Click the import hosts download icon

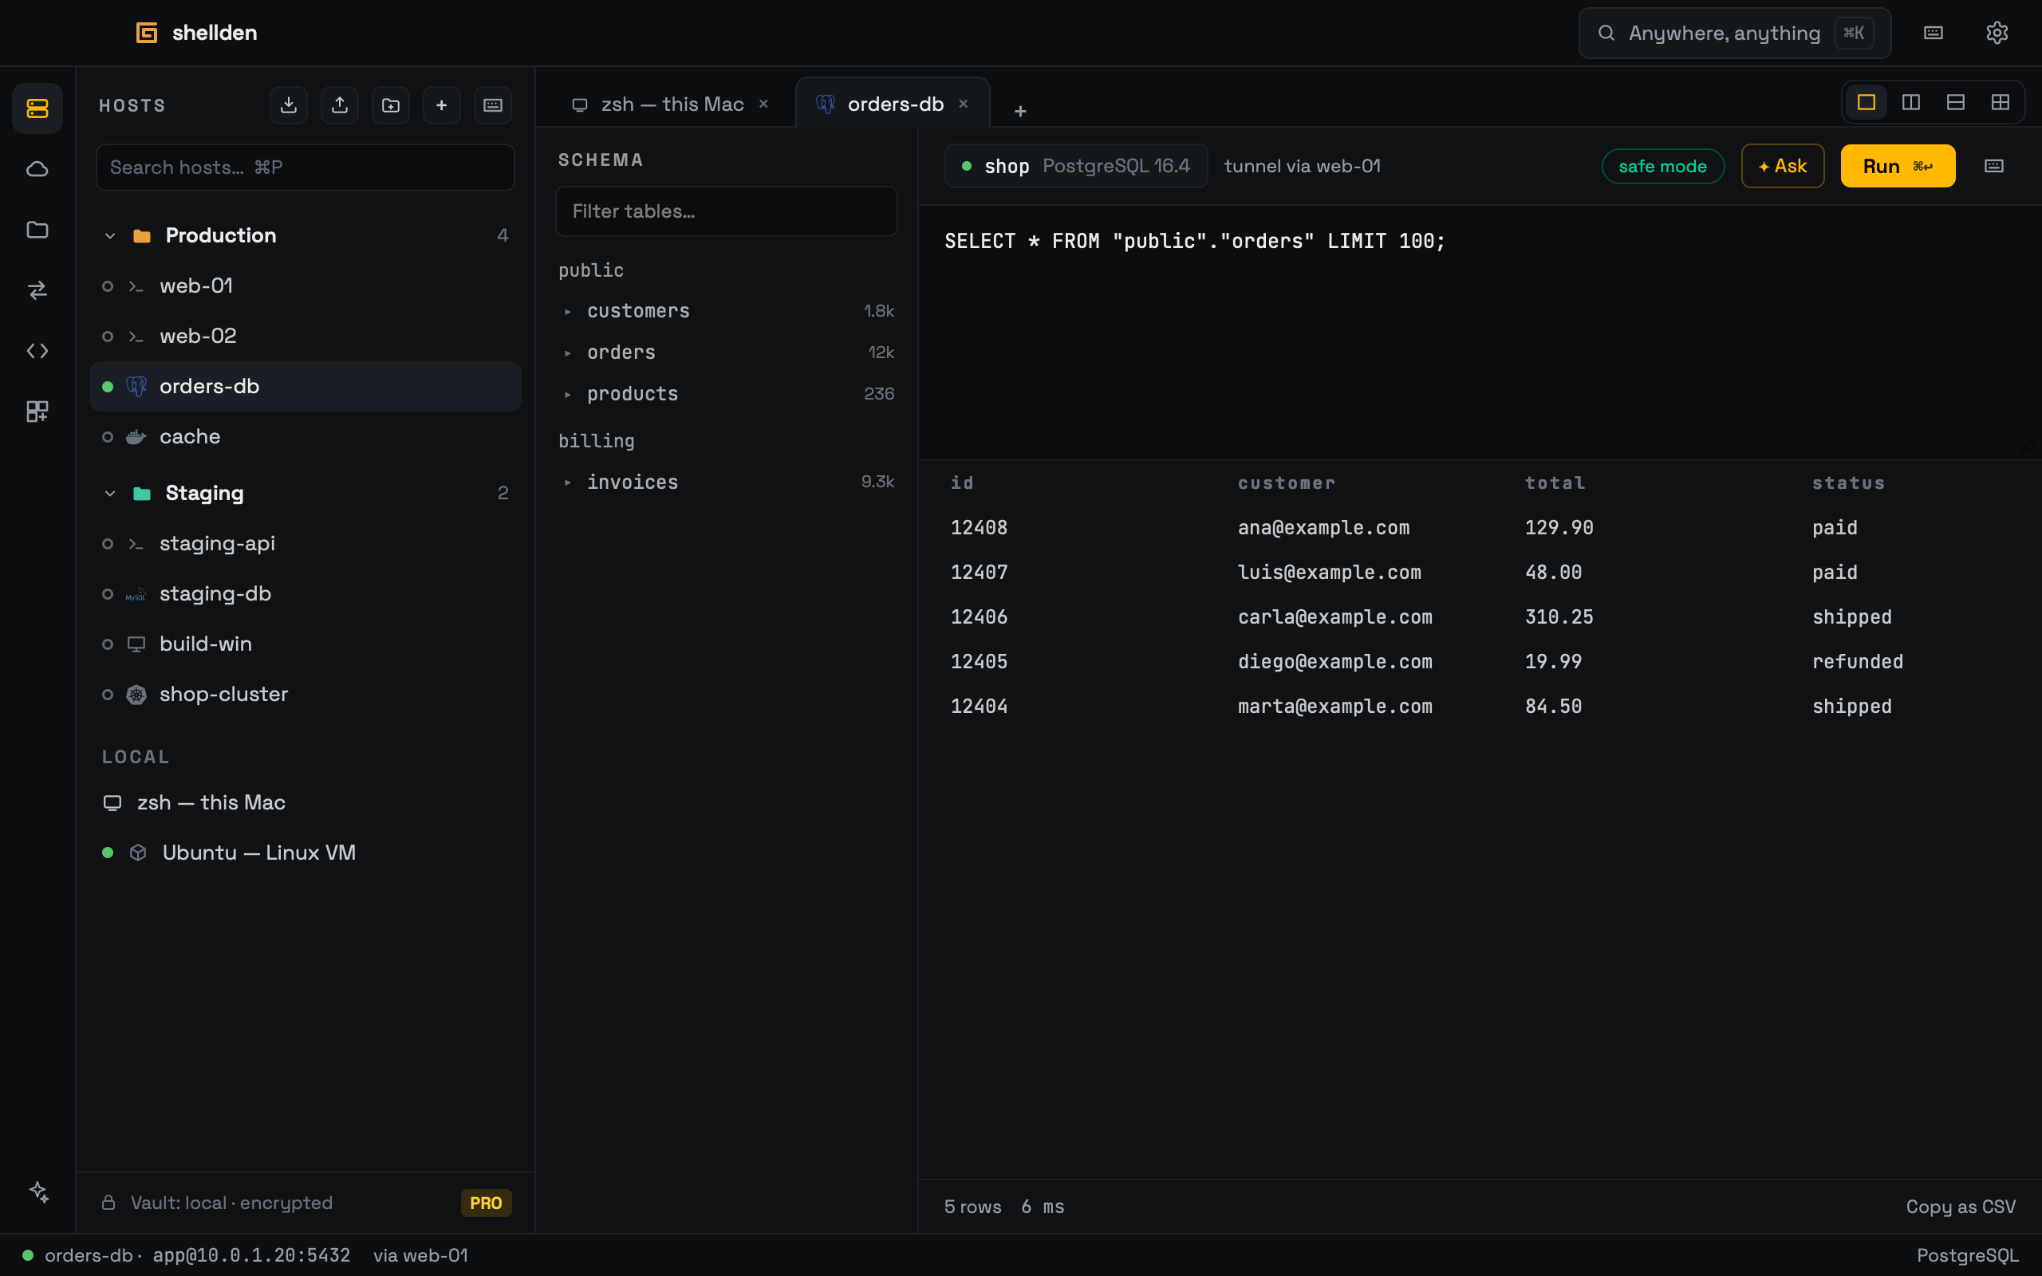[289, 104]
